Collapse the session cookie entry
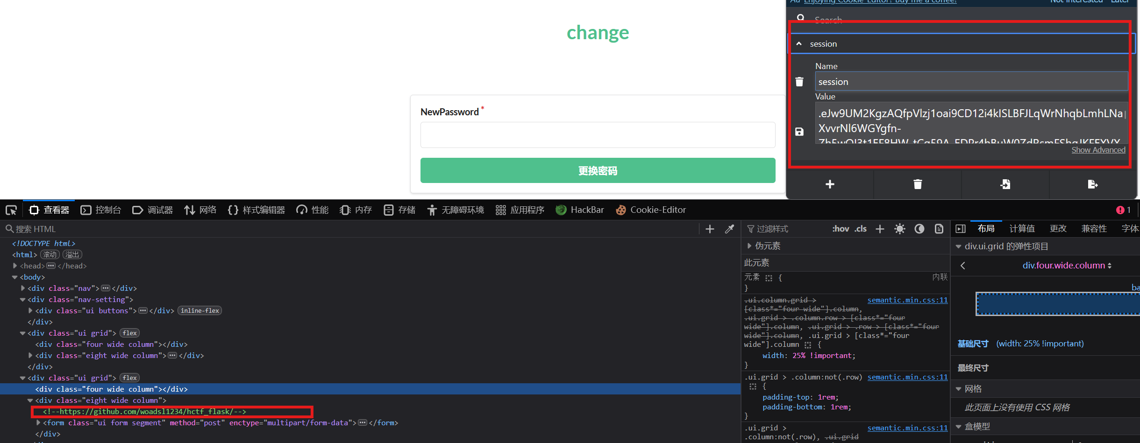Screen dimensions: 1140x443 coord(799,44)
